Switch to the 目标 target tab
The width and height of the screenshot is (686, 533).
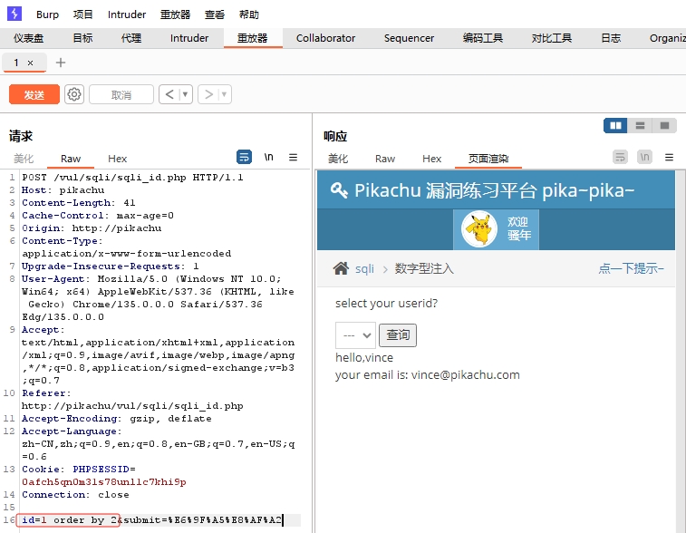click(82, 38)
